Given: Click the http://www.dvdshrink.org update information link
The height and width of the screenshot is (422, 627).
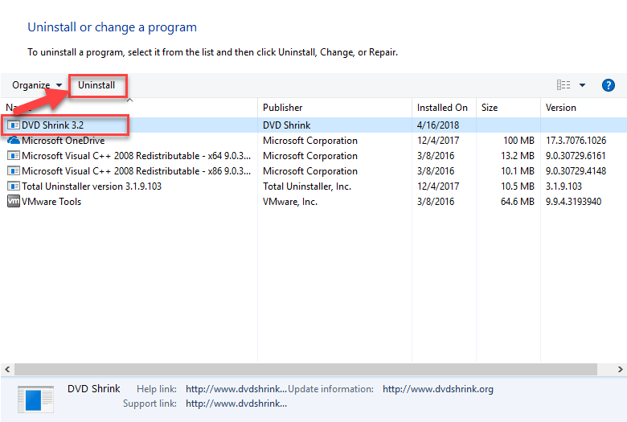Looking at the screenshot, I should 438,389.
